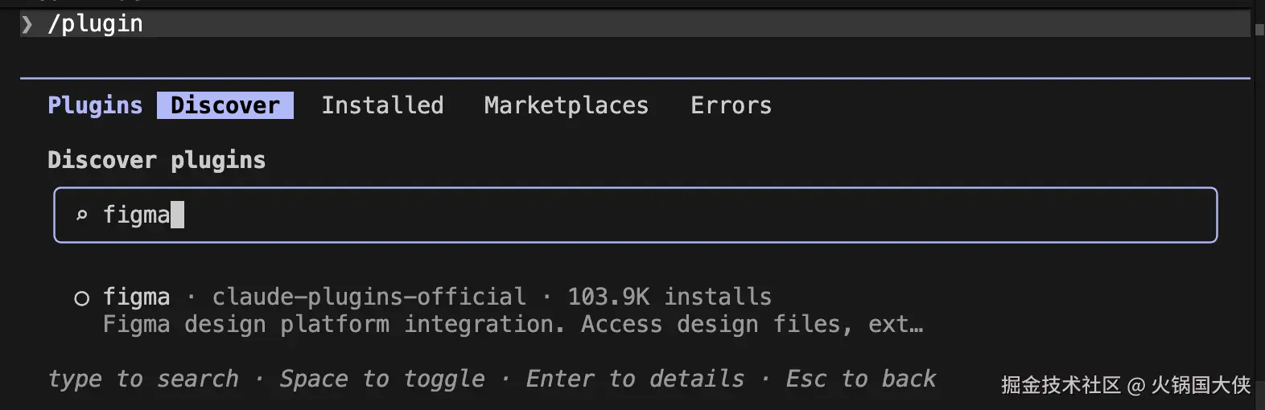
Task: Click the claude-plugins-official marketplace name
Action: point(369,297)
